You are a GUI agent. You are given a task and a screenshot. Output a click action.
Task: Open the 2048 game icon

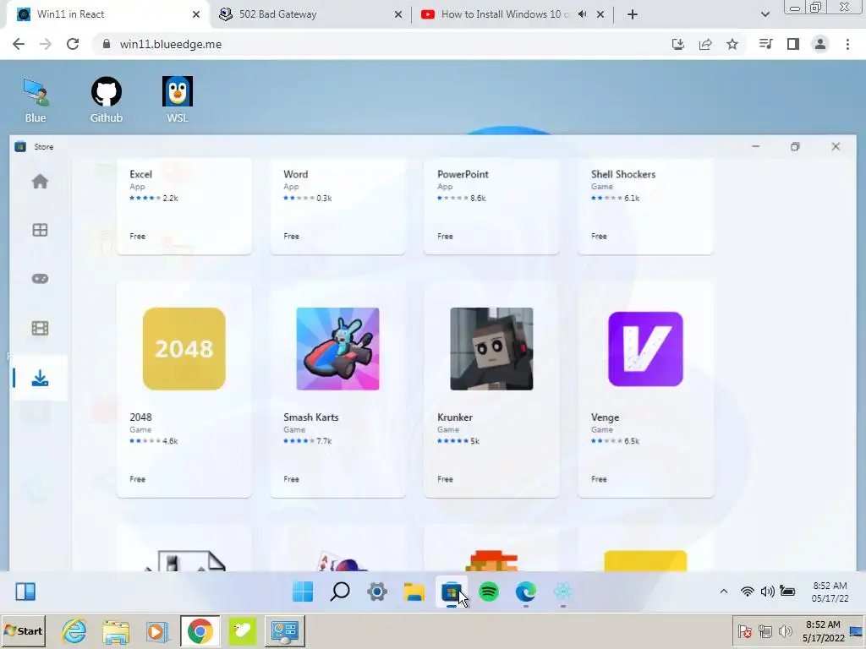tap(184, 349)
